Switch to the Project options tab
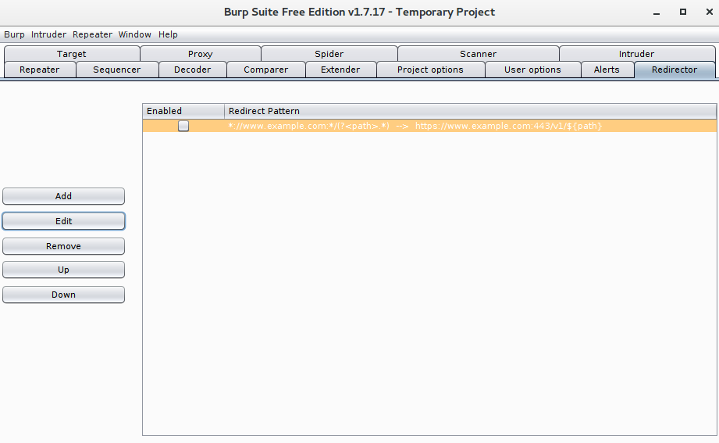This screenshot has height=443, width=719. tap(431, 70)
